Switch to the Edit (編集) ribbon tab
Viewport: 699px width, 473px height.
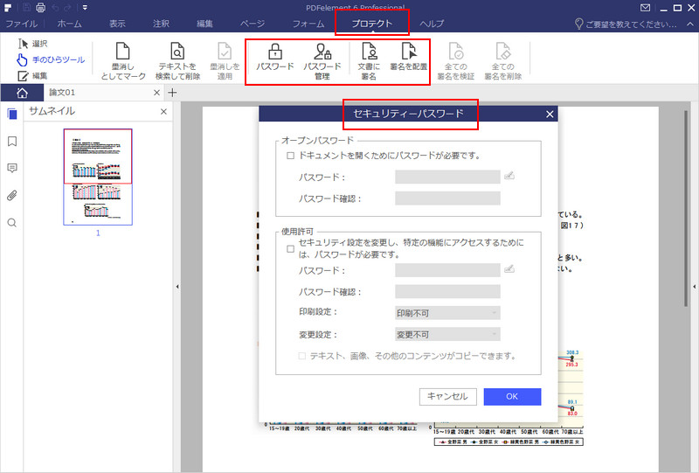pos(204,24)
